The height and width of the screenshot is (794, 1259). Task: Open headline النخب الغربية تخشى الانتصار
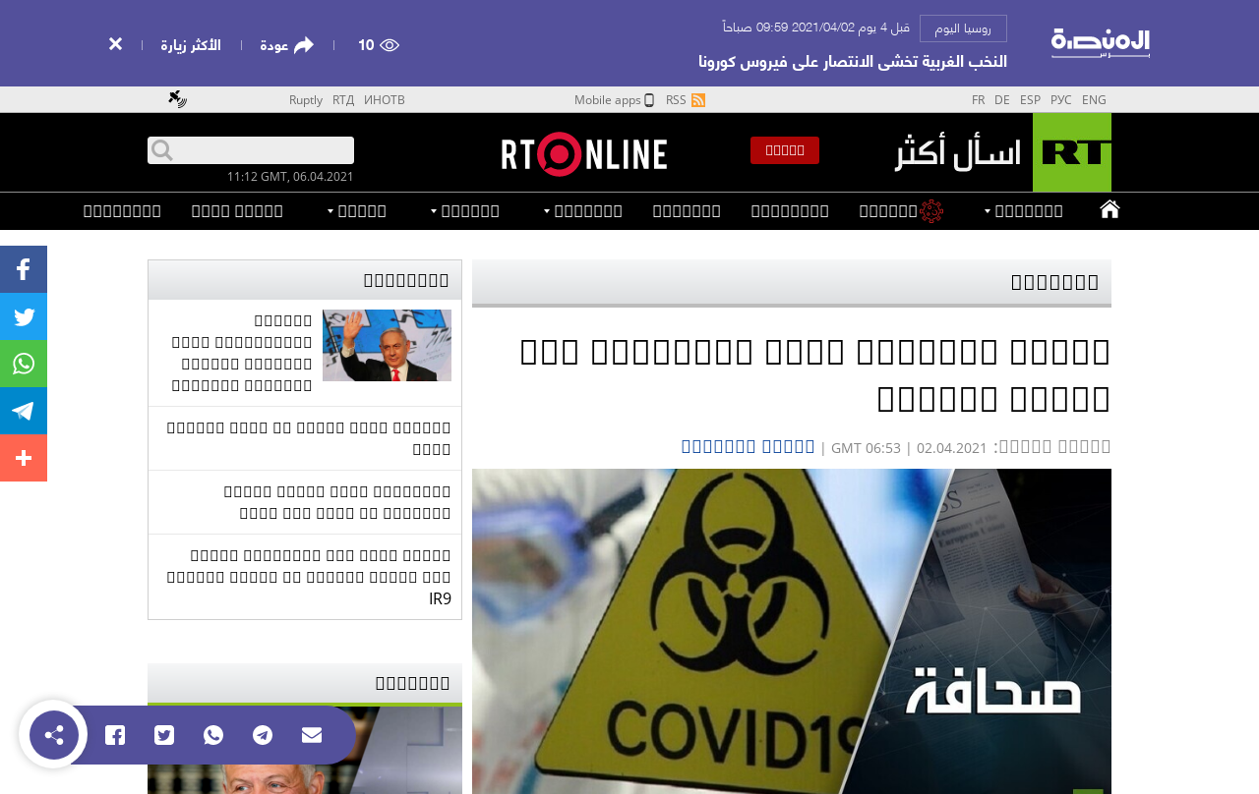pos(853,61)
